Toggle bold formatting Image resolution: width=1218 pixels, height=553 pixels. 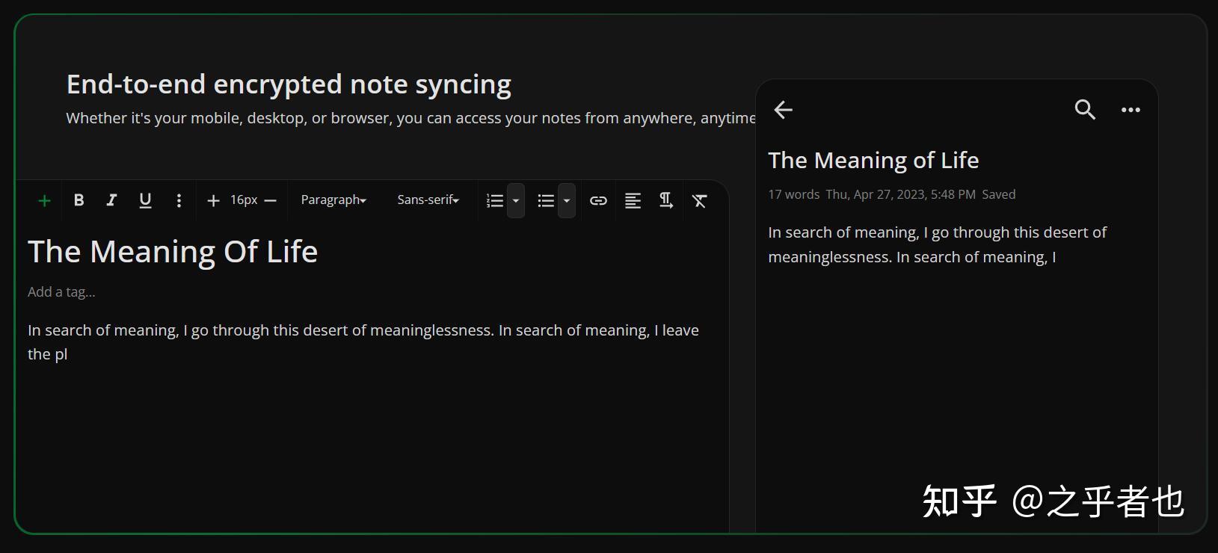pos(79,200)
